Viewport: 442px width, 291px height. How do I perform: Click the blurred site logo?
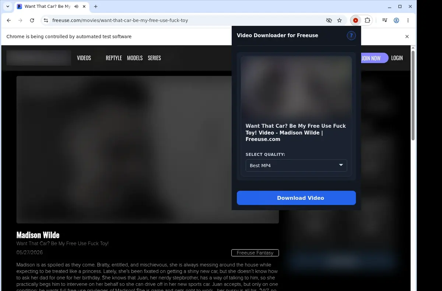[39, 58]
